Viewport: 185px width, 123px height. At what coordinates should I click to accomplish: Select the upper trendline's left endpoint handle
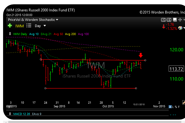41,59
